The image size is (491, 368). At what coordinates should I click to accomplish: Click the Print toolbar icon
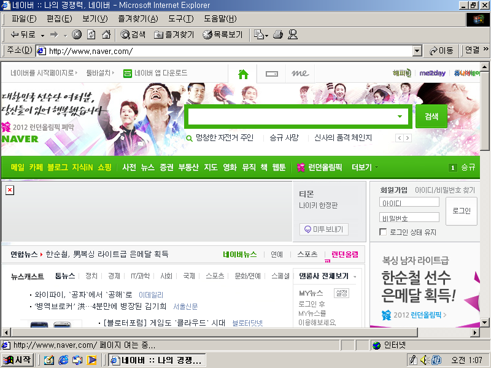[x=278, y=34]
